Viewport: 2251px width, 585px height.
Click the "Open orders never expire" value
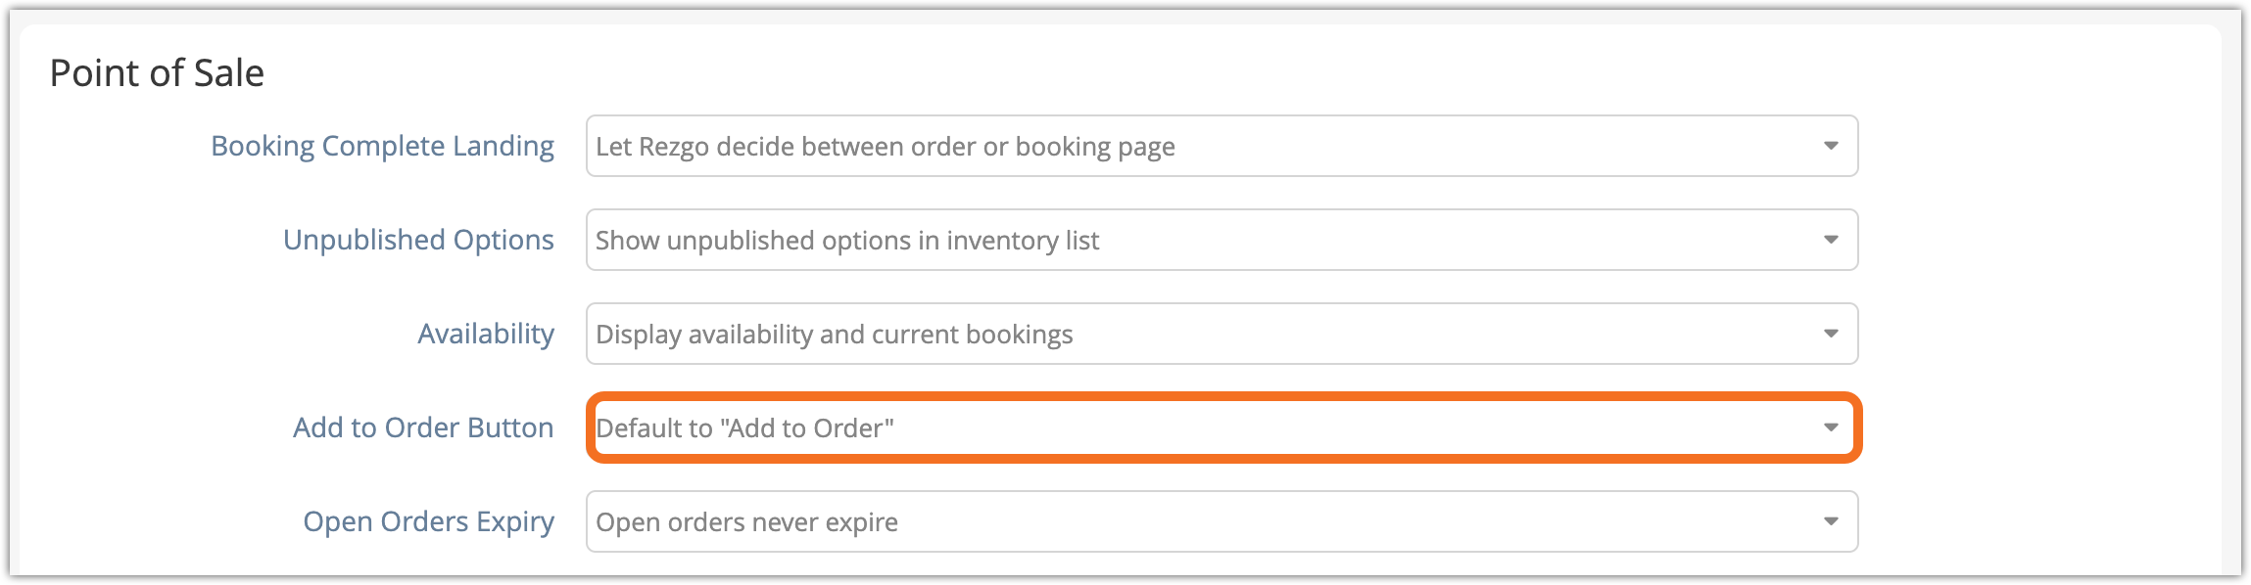746,522
